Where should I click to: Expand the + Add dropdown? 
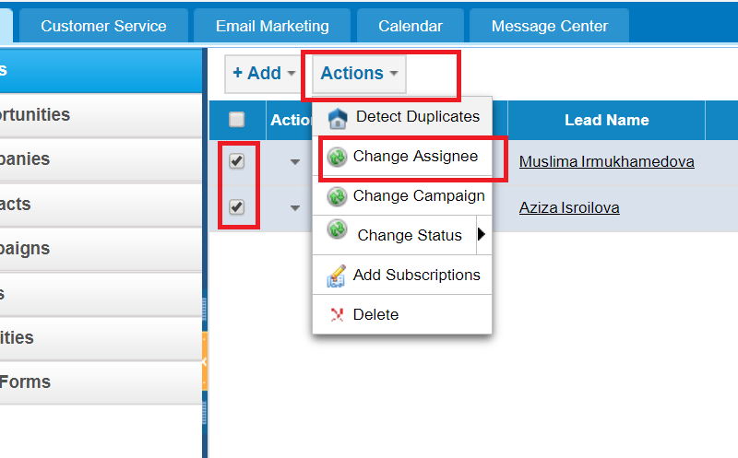(264, 74)
